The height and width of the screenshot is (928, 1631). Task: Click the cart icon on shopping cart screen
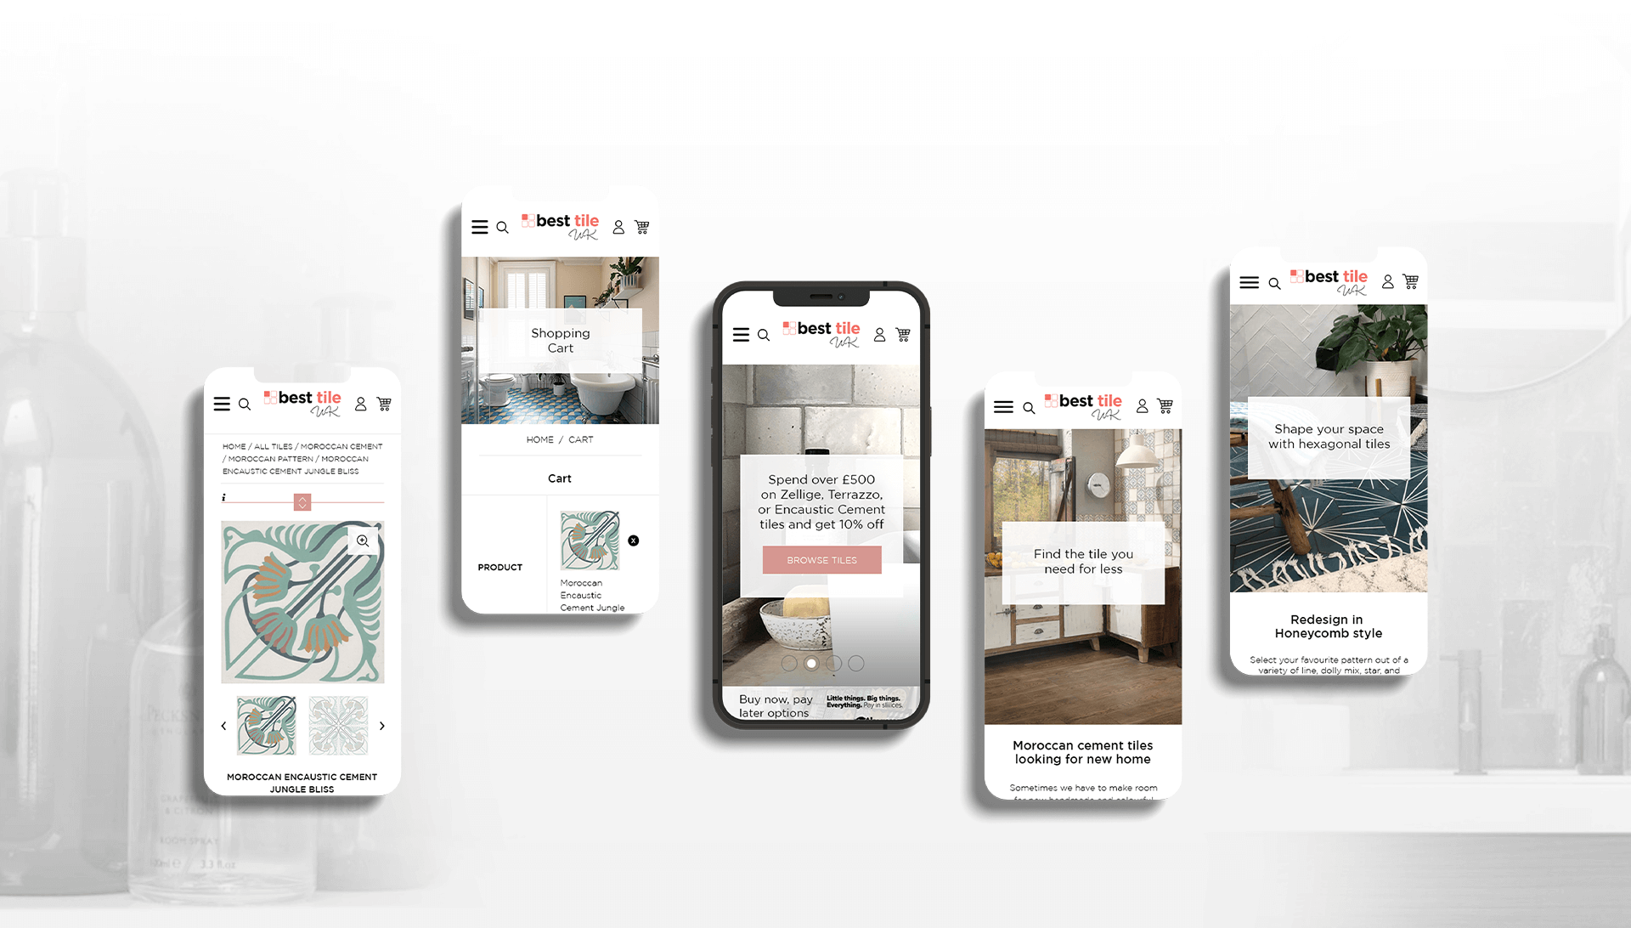coord(644,229)
